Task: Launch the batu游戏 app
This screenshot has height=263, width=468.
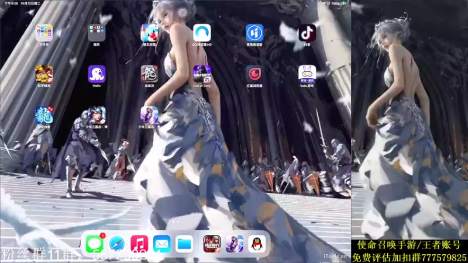Action: (x=307, y=74)
